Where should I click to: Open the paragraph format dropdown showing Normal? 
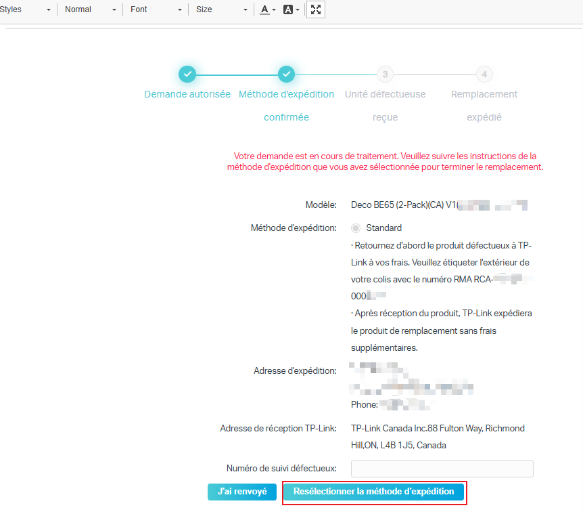89,9
